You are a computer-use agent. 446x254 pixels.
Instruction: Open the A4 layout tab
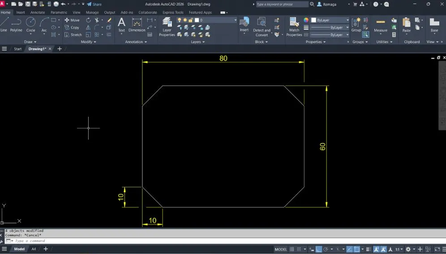coord(34,249)
